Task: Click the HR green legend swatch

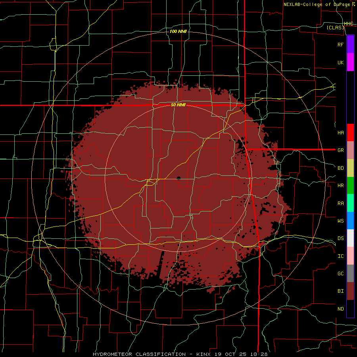Action: [350, 186]
